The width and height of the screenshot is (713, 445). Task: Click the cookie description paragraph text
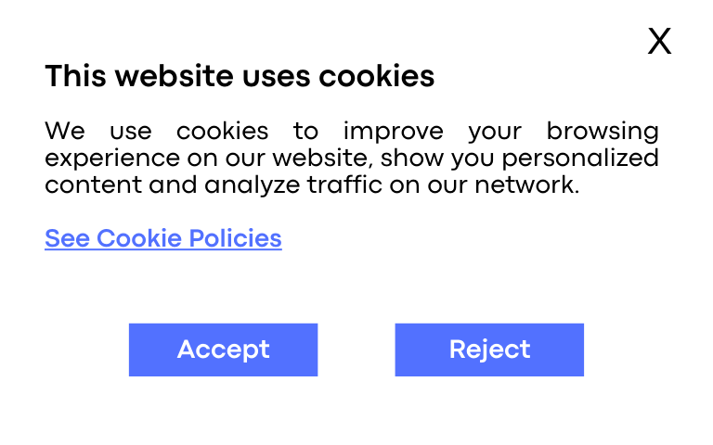point(351,158)
